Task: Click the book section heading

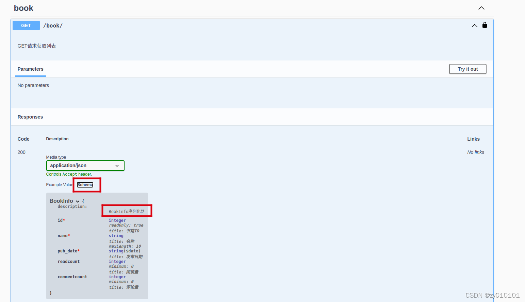Action: tap(23, 8)
